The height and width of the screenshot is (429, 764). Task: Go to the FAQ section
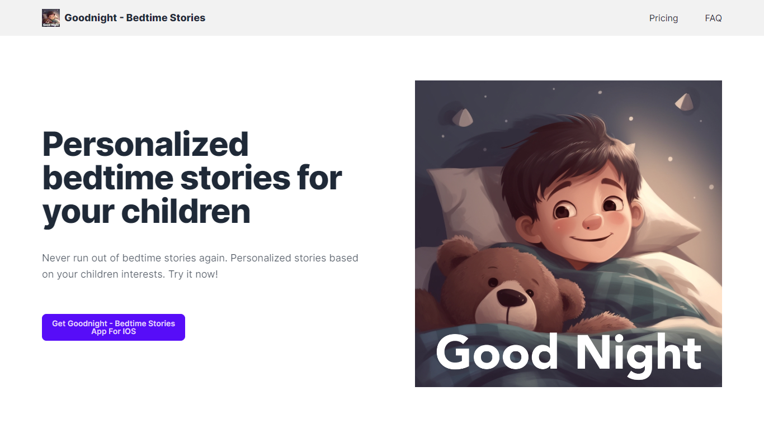coord(713,18)
